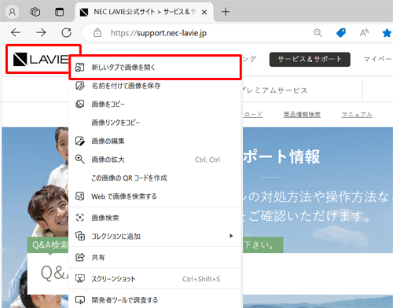Open the マニュアル link

tap(357, 115)
